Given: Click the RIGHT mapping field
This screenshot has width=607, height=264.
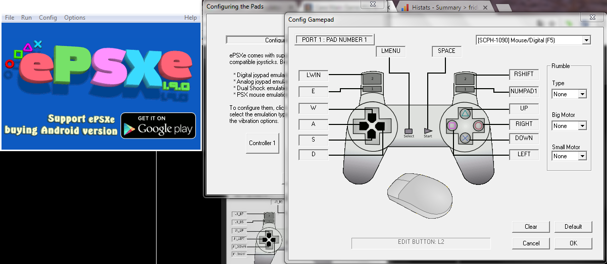Looking at the screenshot, I should [x=524, y=124].
